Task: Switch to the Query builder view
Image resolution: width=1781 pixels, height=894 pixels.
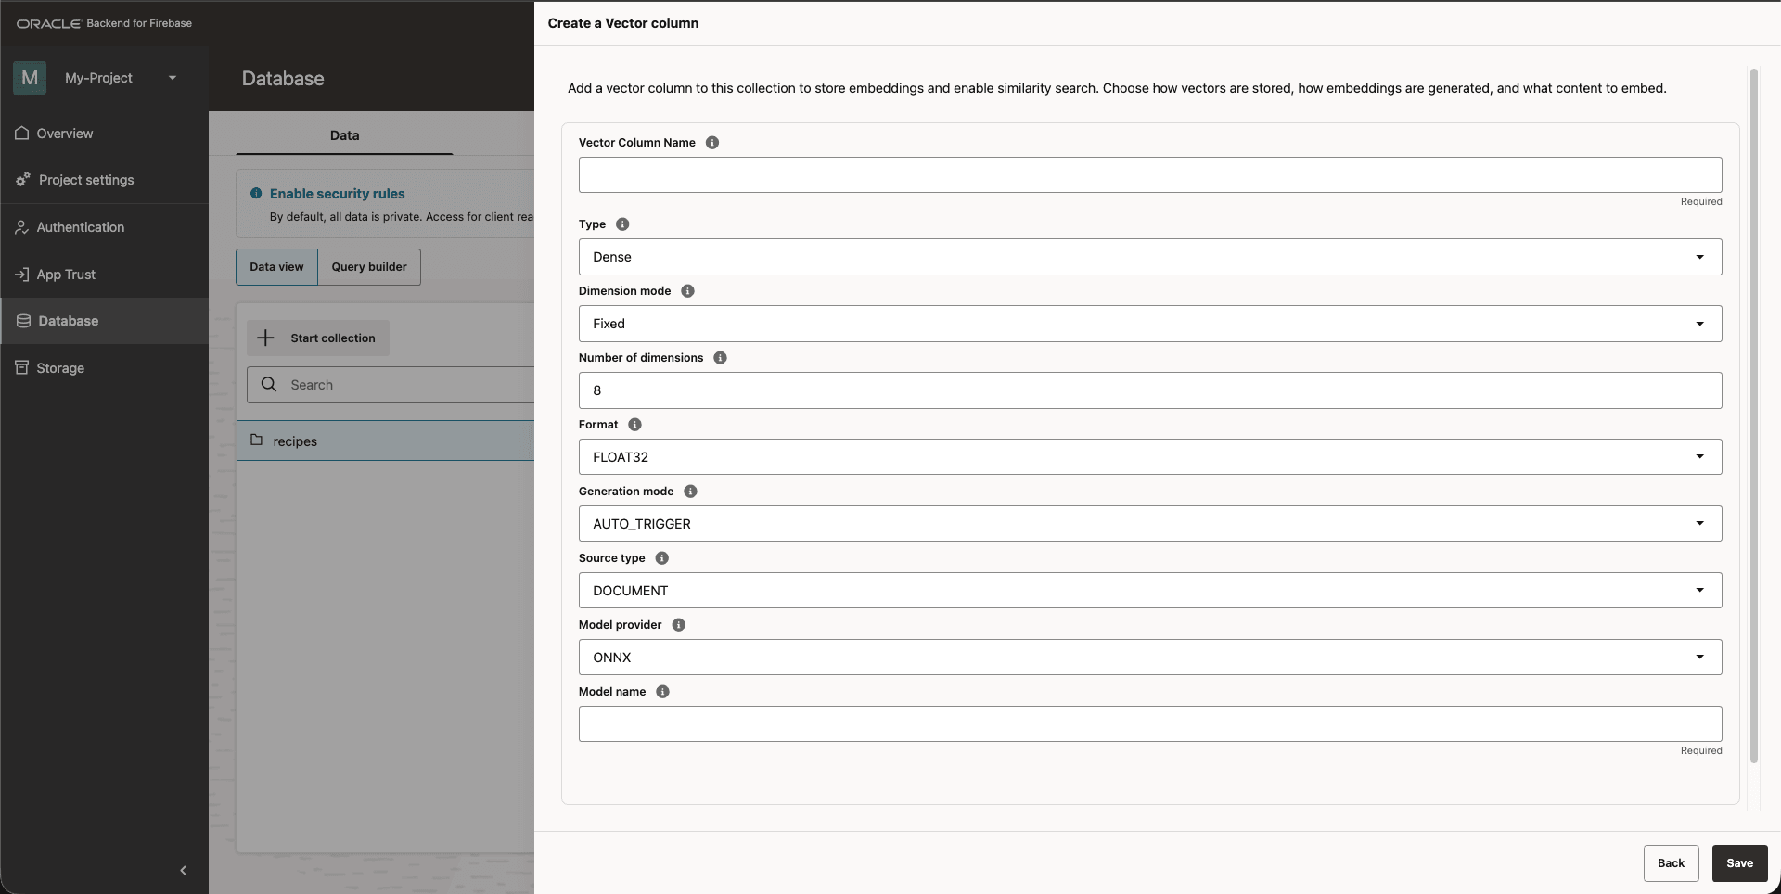Action: [x=369, y=267]
